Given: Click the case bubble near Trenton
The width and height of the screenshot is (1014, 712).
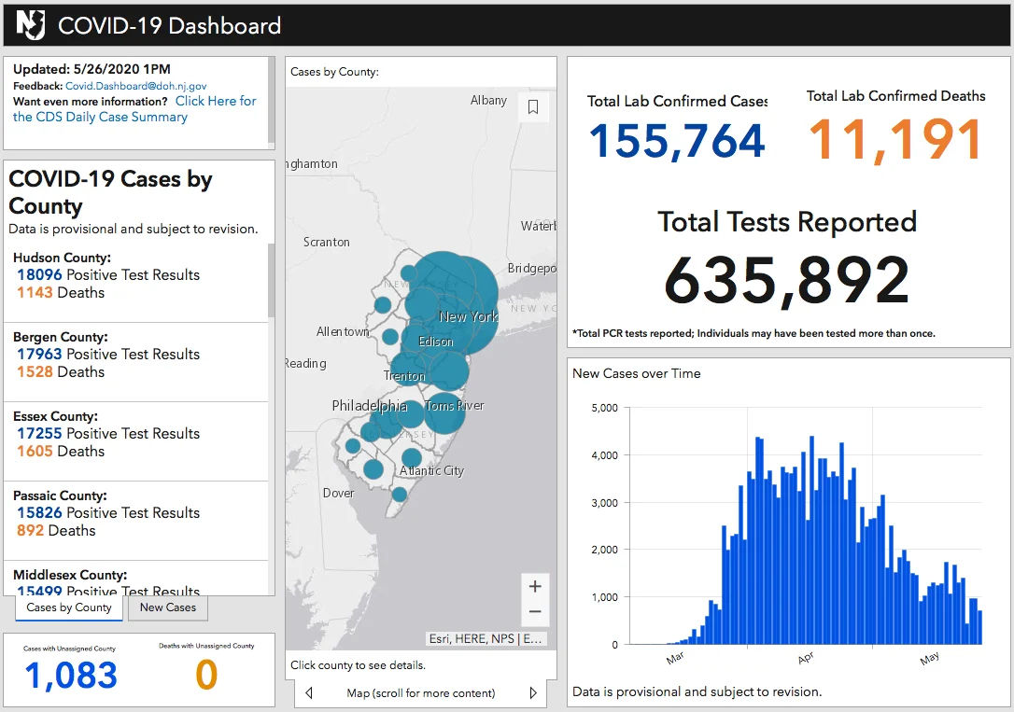Looking at the screenshot, I should 407,369.
